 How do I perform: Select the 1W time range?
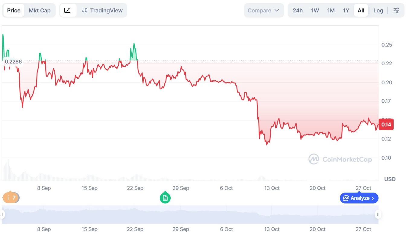[x=315, y=11]
